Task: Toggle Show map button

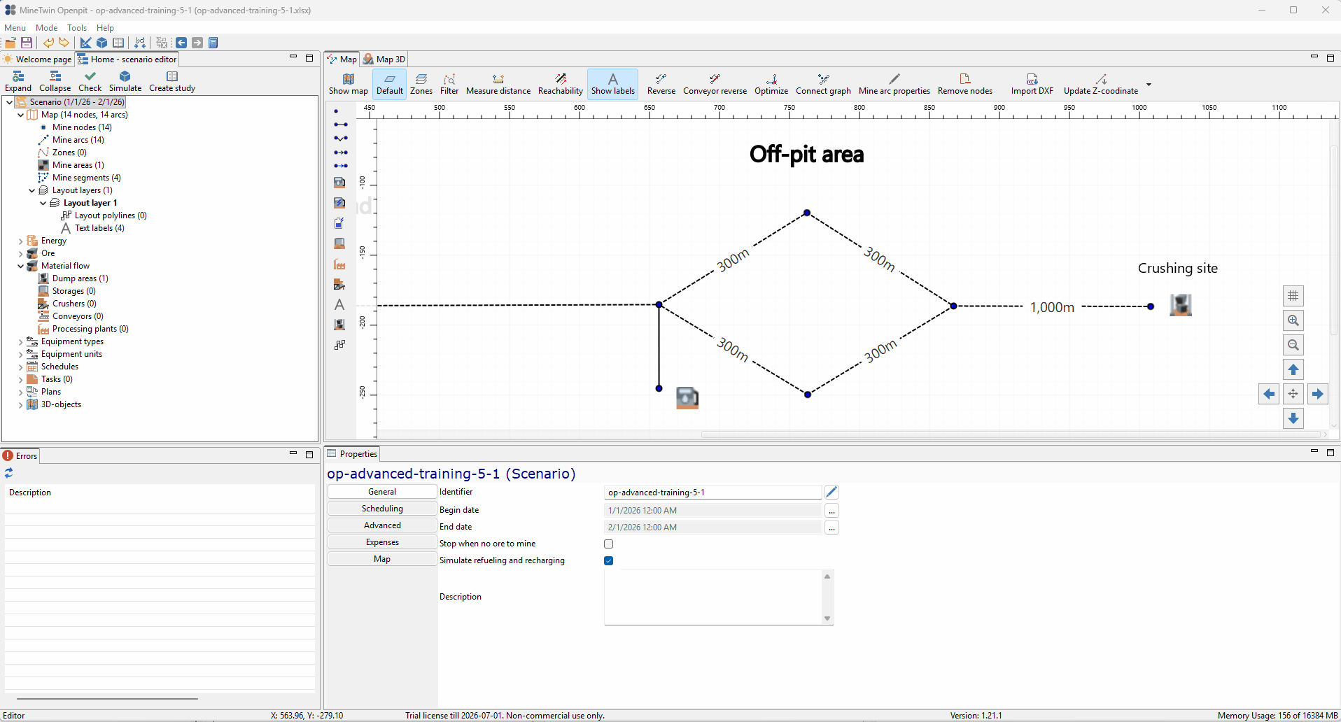Action: pyautogui.click(x=349, y=84)
